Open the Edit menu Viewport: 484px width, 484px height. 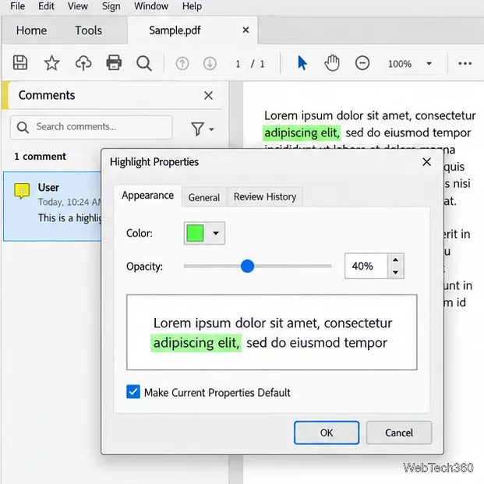coord(46,6)
